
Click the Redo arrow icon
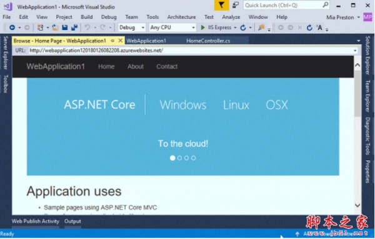pos(102,27)
